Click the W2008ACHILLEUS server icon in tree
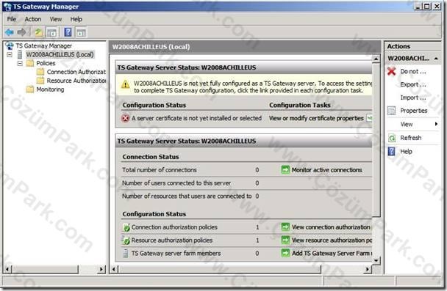Viewport: 447px width, 291px height. pos(20,54)
